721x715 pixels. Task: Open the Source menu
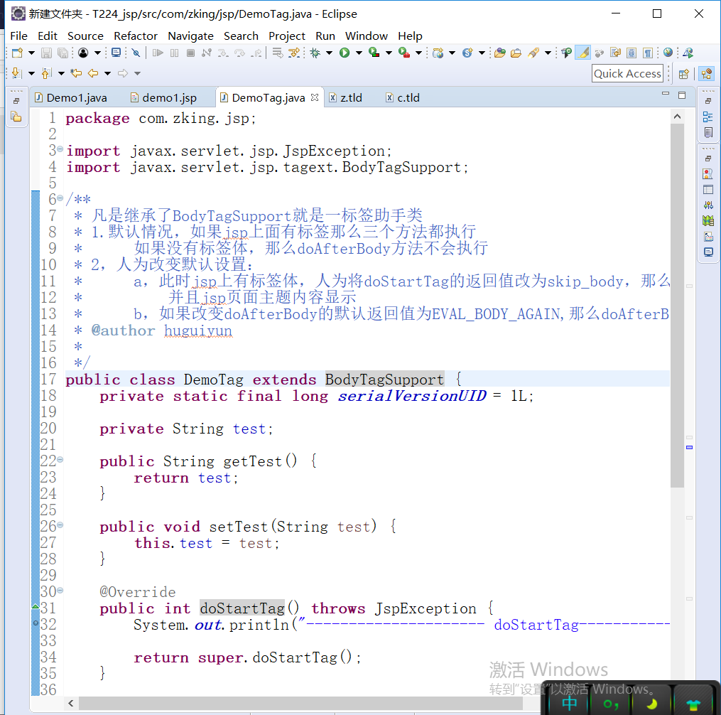coord(85,36)
